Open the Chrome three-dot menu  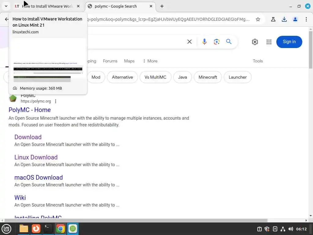tap(306, 19)
